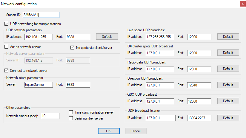
Task: Reset Radio data UDP broadcast to default
Action: coord(228,69)
